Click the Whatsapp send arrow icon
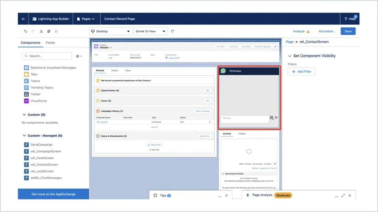The width and height of the screenshot is (378, 212). (x=276, y=118)
